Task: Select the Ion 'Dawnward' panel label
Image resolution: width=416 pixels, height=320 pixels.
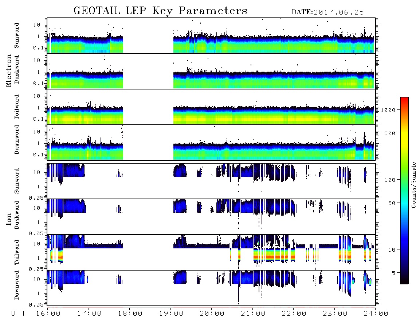Action: (17, 285)
